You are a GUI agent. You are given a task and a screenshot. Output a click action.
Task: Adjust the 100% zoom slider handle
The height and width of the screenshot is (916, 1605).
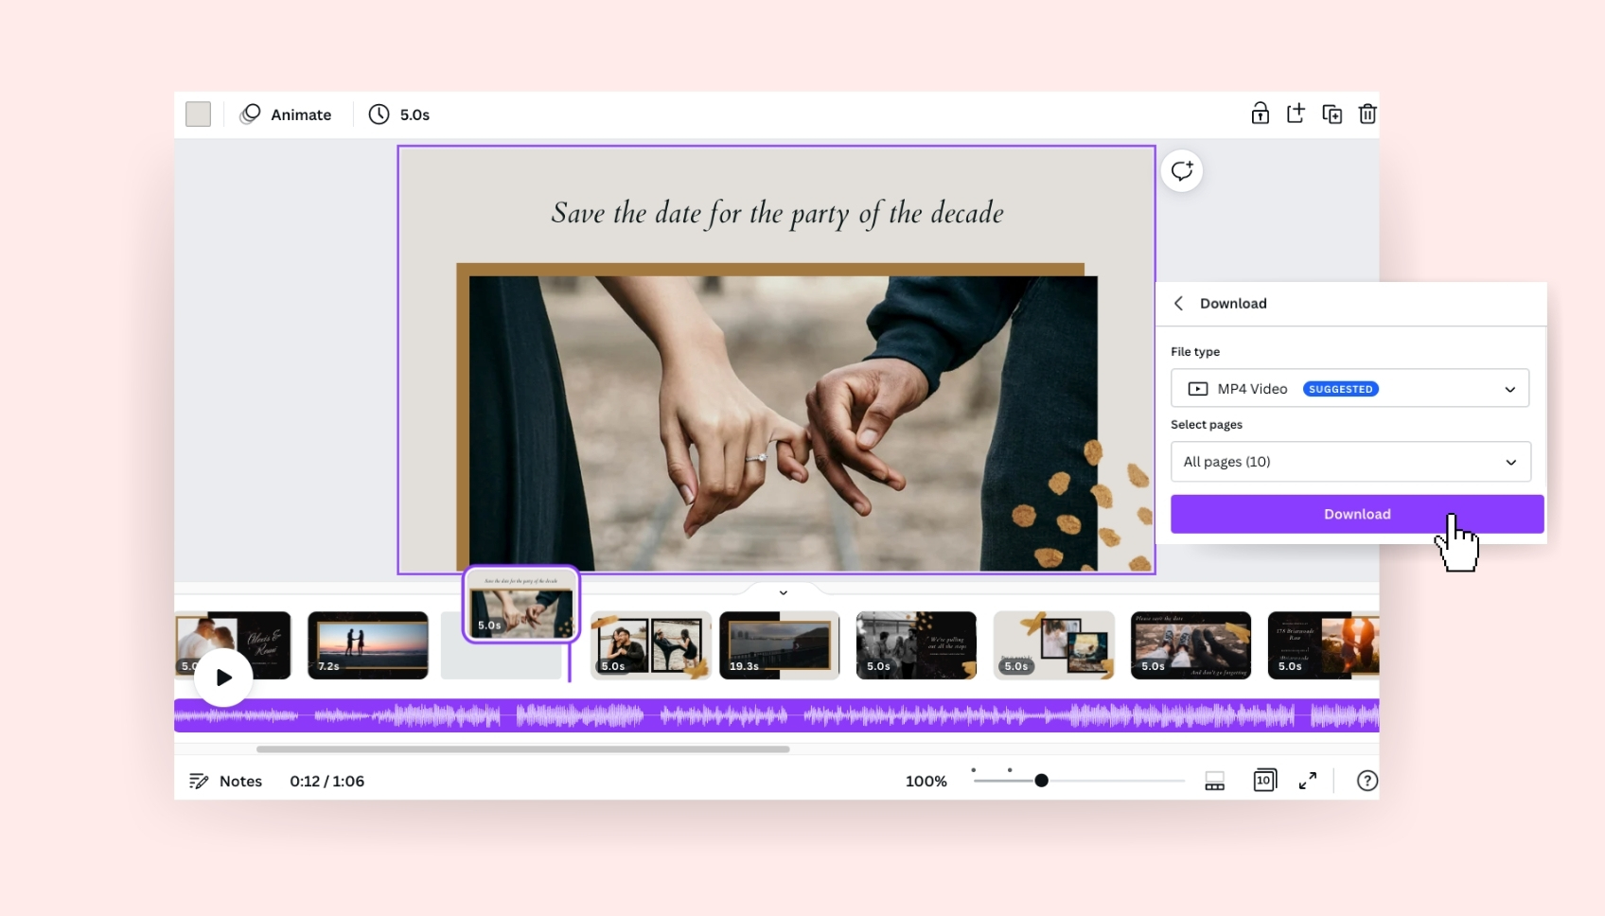[1041, 781]
